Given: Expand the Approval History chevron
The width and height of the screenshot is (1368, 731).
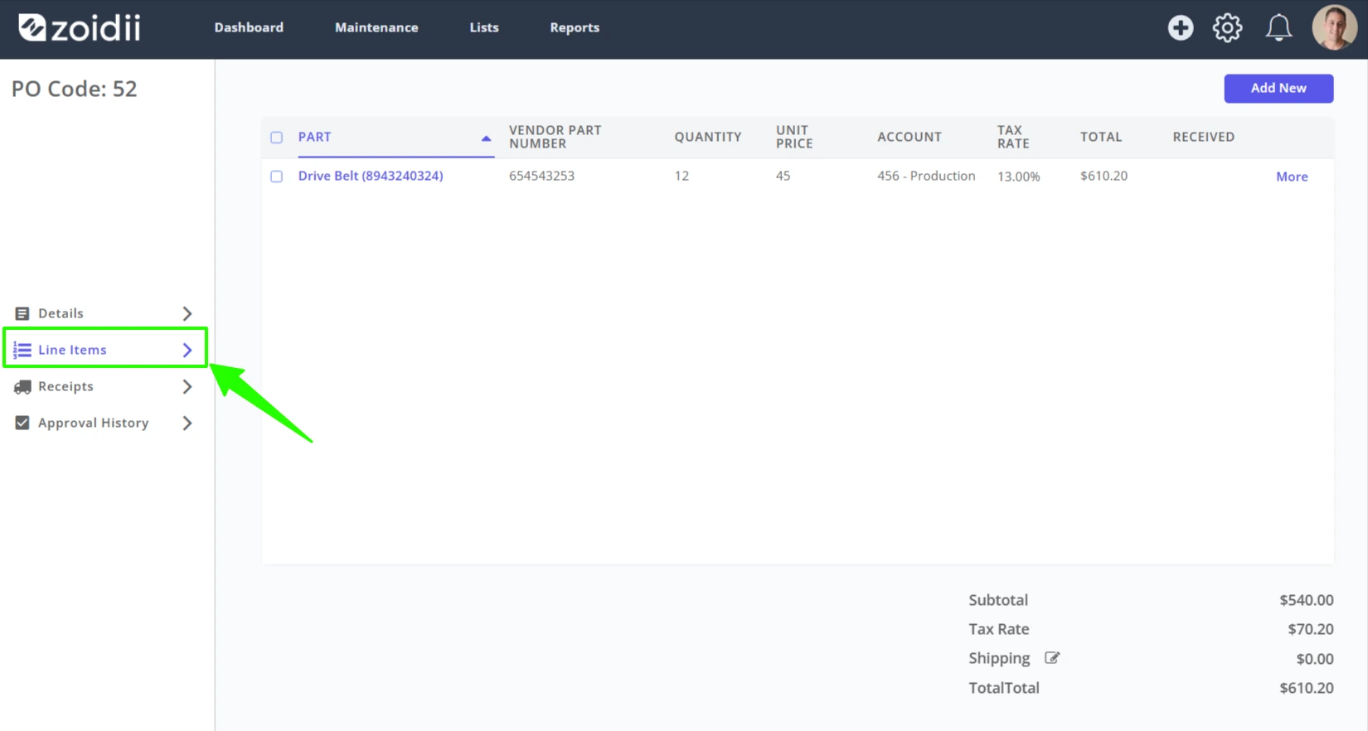Looking at the screenshot, I should pos(187,423).
